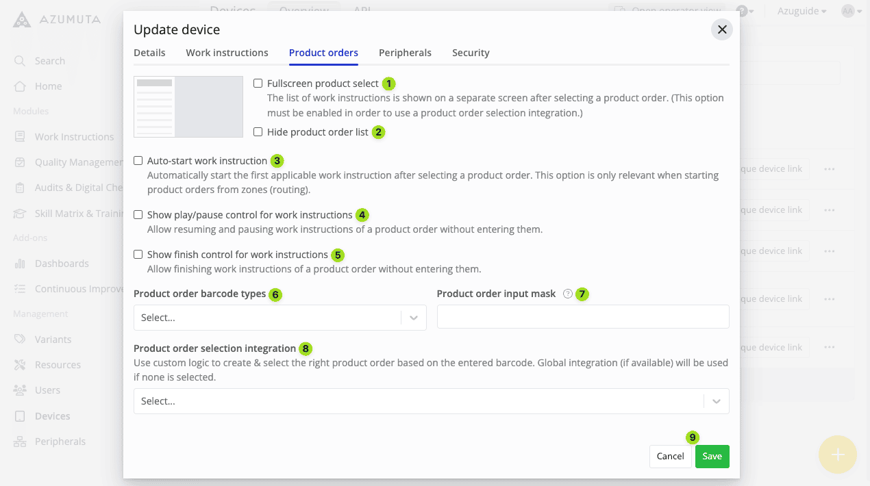Viewport: 870px width, 486px height.
Task: Enable Fullscreen product select
Action: click(x=258, y=83)
